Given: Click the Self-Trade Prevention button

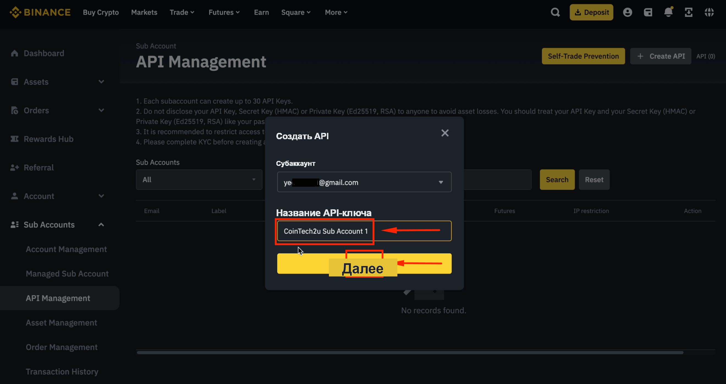Looking at the screenshot, I should pyautogui.click(x=583, y=56).
